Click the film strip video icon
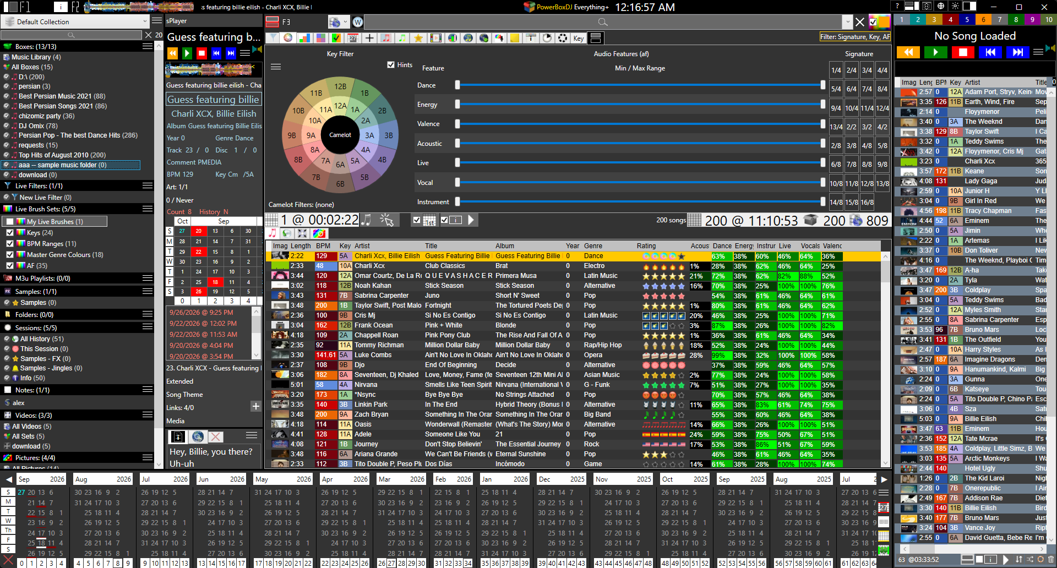 click(435, 38)
